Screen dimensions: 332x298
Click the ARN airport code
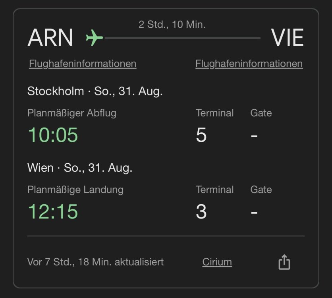pyautogui.click(x=50, y=38)
